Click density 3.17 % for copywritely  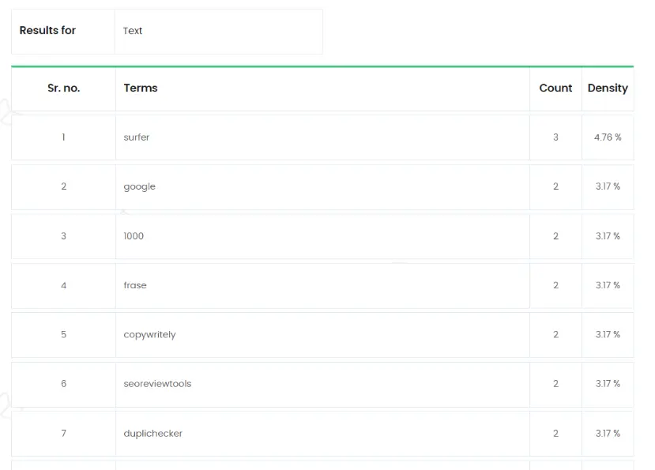click(x=608, y=334)
